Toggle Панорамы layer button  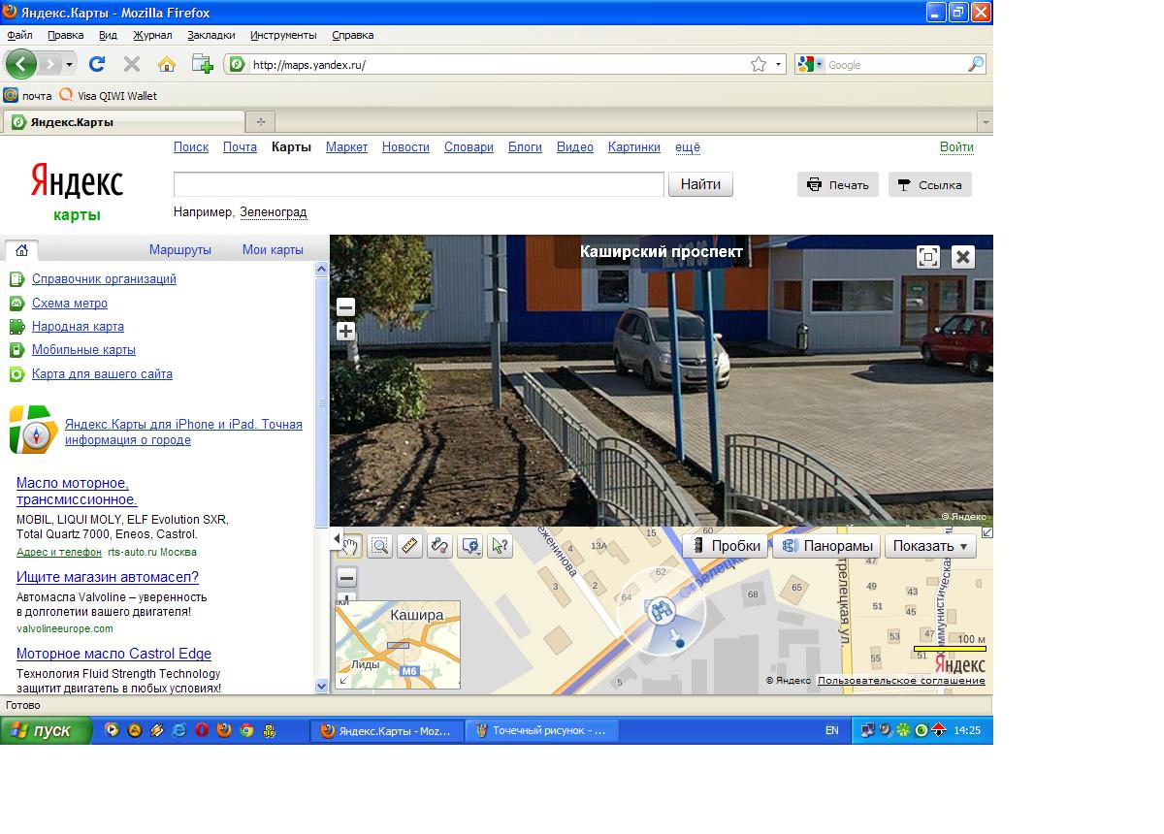point(826,546)
